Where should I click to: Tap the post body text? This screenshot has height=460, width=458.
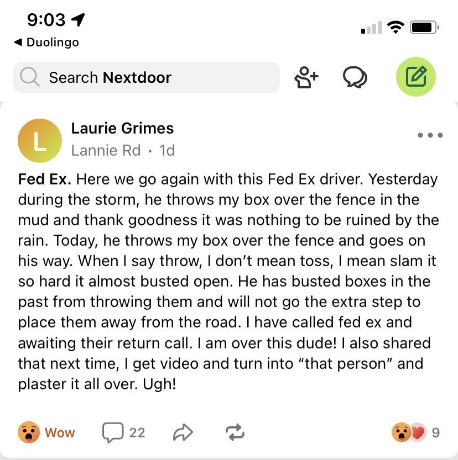[x=228, y=281]
